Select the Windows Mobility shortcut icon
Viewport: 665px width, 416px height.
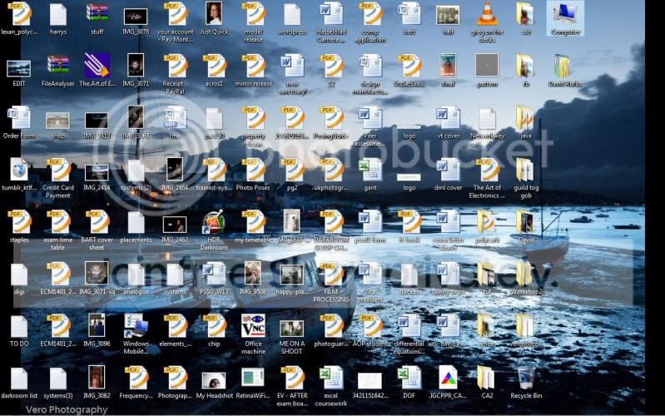click(136, 326)
